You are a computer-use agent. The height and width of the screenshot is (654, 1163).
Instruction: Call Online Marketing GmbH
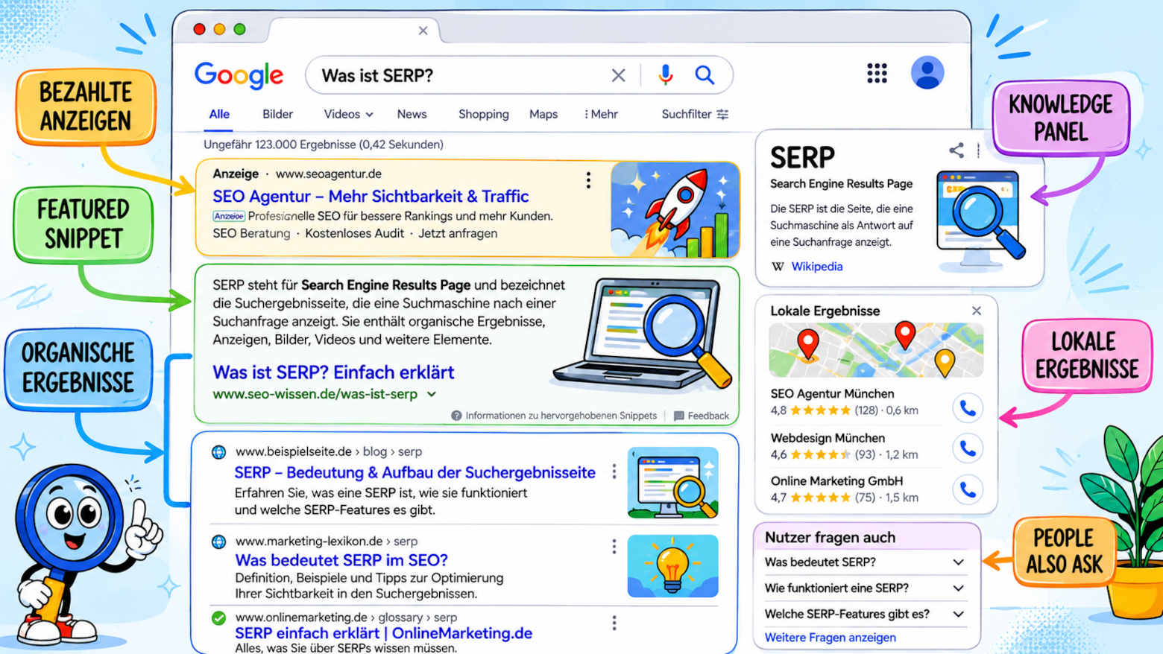pyautogui.click(x=967, y=489)
